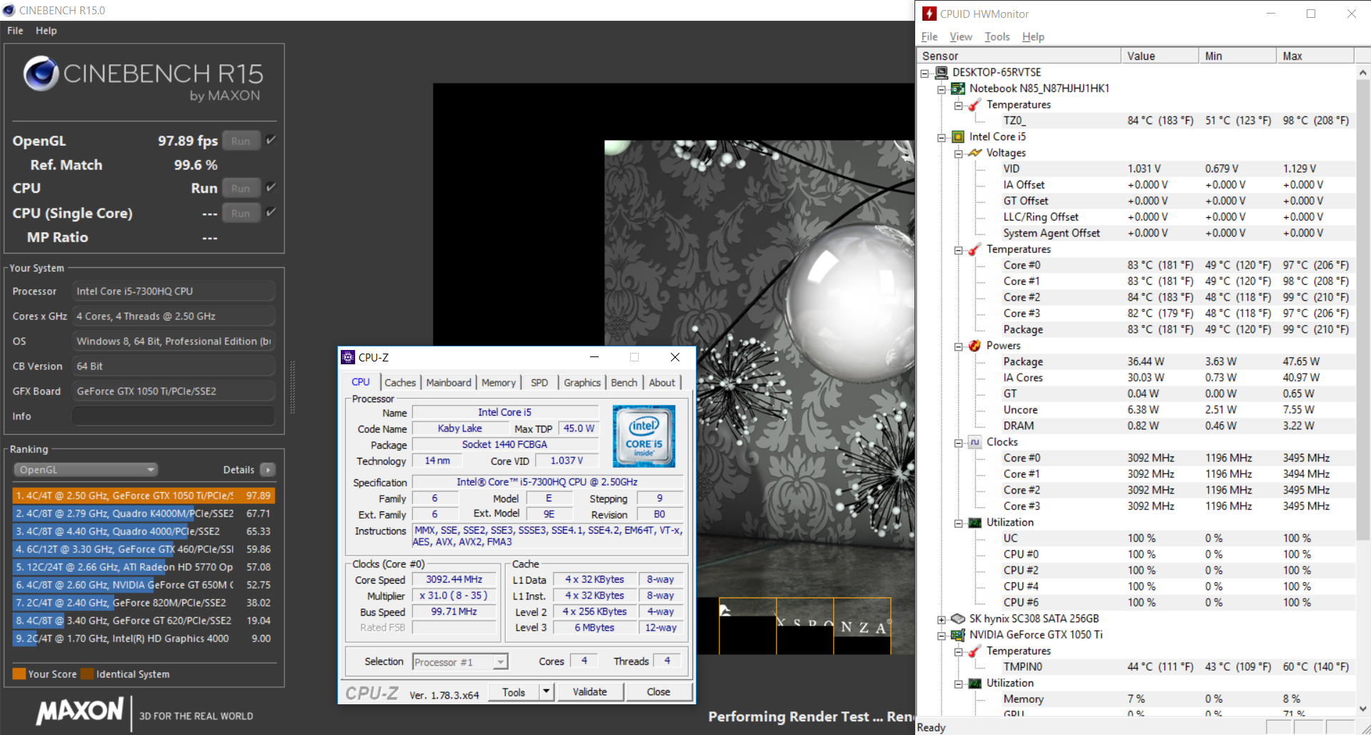Switch to the Mainboard tab in CPU-Z
1371x735 pixels.
[449, 383]
